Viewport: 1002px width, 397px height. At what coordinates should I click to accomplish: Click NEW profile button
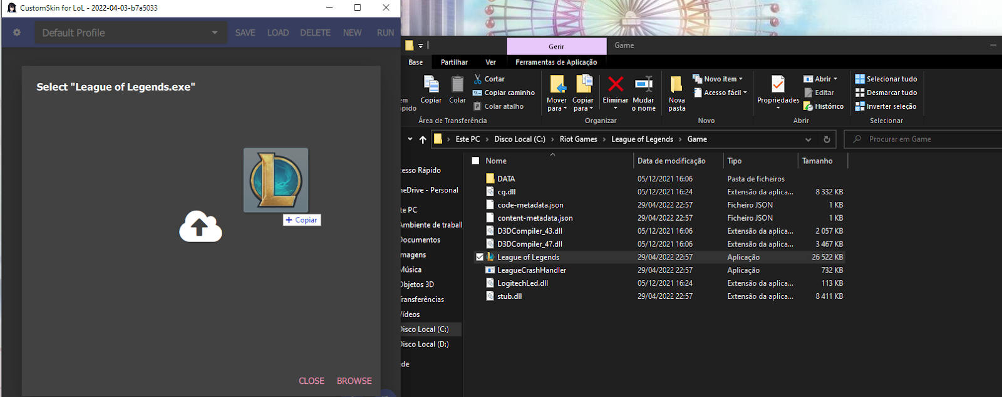coord(352,33)
